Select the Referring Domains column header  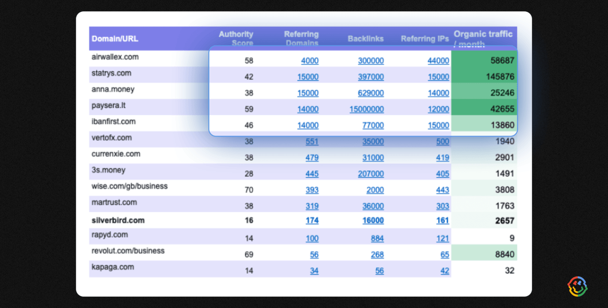301,39
